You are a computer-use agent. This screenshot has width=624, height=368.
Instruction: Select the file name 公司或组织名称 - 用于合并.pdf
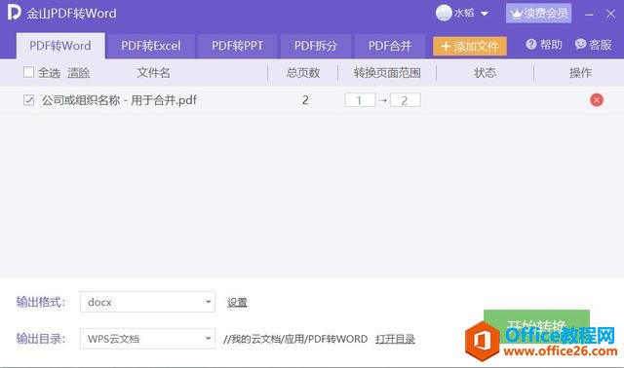coord(119,100)
